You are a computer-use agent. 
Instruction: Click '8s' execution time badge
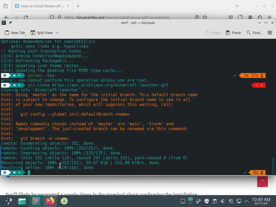tap(257, 172)
